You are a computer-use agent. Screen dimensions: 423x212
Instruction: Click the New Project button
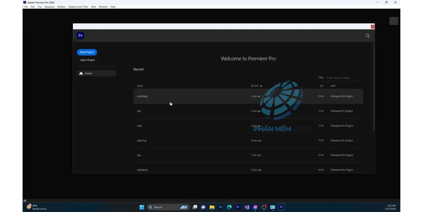[x=87, y=52]
